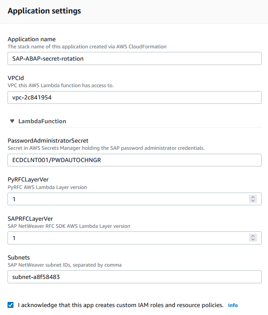
Task: Increase the PyRFCLayerVer value using the up arrow
Action: (x=253, y=197)
